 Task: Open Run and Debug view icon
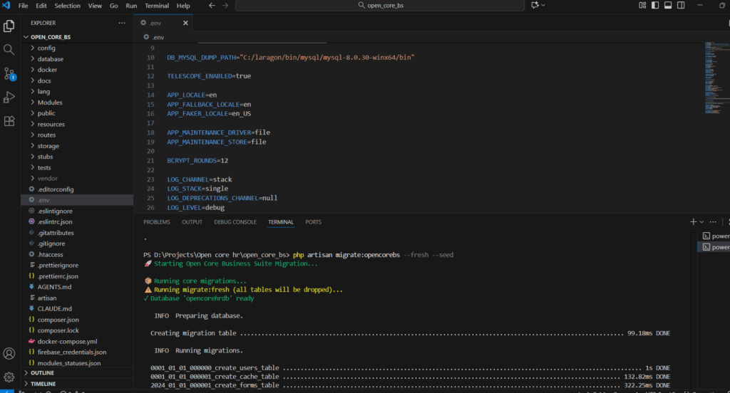(x=9, y=97)
